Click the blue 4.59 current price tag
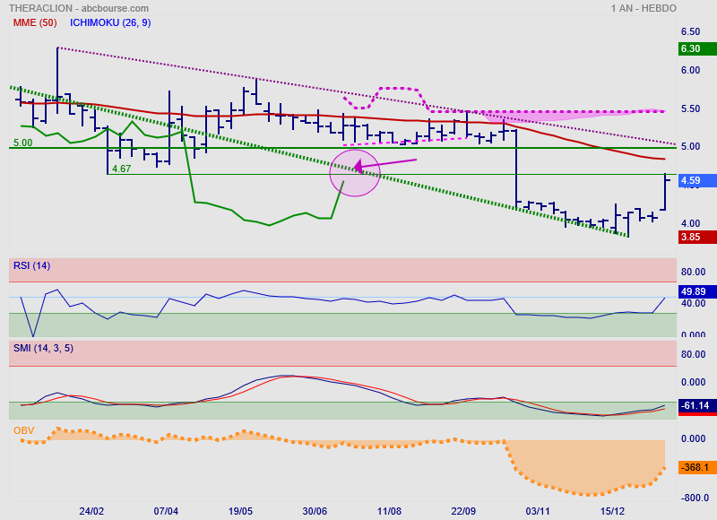717x520 pixels. [x=697, y=180]
